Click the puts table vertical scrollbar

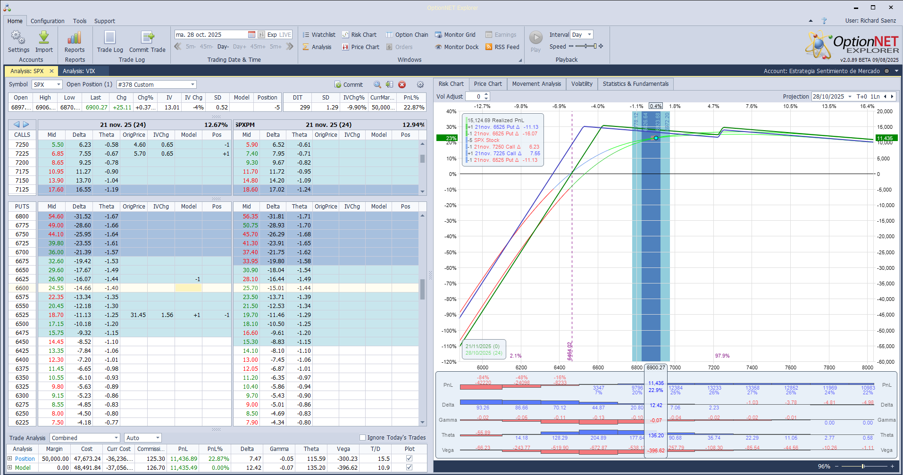click(x=422, y=319)
